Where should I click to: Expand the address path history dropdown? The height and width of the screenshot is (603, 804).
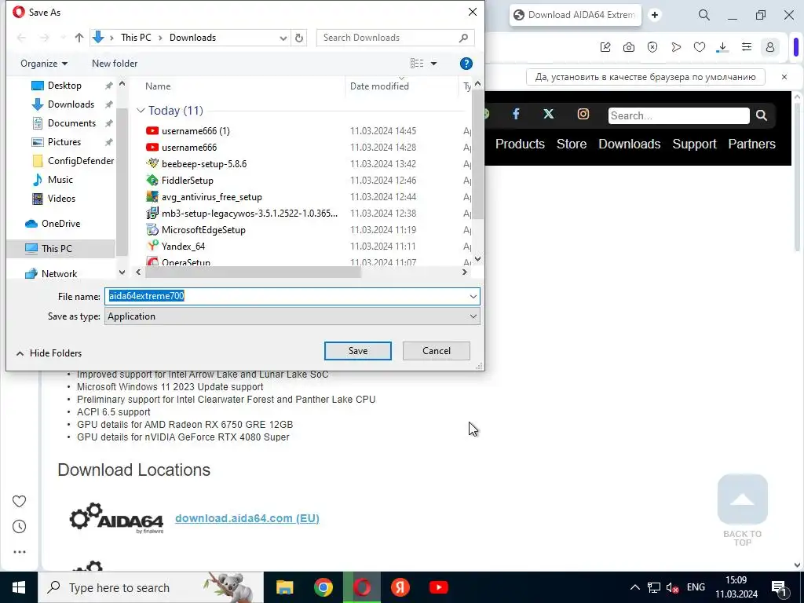[x=283, y=38]
